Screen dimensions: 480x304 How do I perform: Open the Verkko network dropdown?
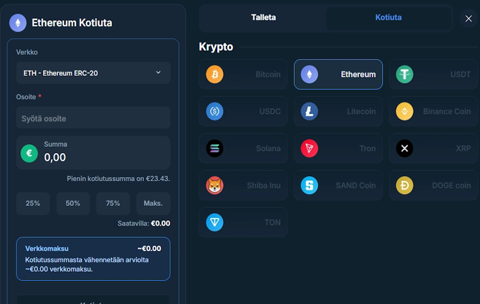[93, 73]
